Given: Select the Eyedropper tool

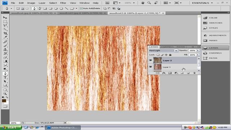Looking at the screenshot, I should 5,37.
